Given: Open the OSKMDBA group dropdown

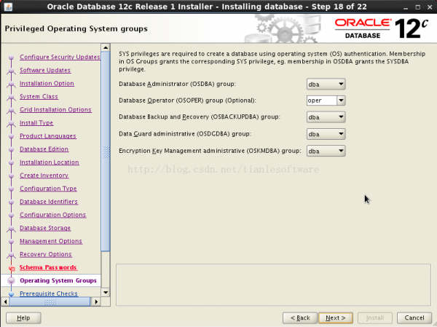Looking at the screenshot, I should 326,151.
